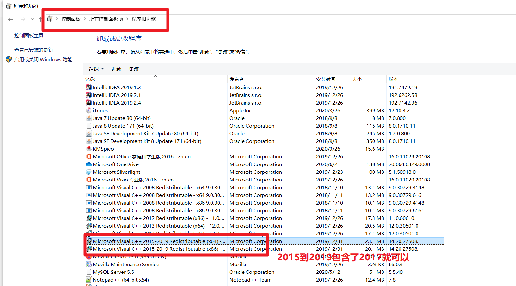This screenshot has height=286, width=516.
Task: Click the 399 MB size cell
Action: tap(375, 110)
